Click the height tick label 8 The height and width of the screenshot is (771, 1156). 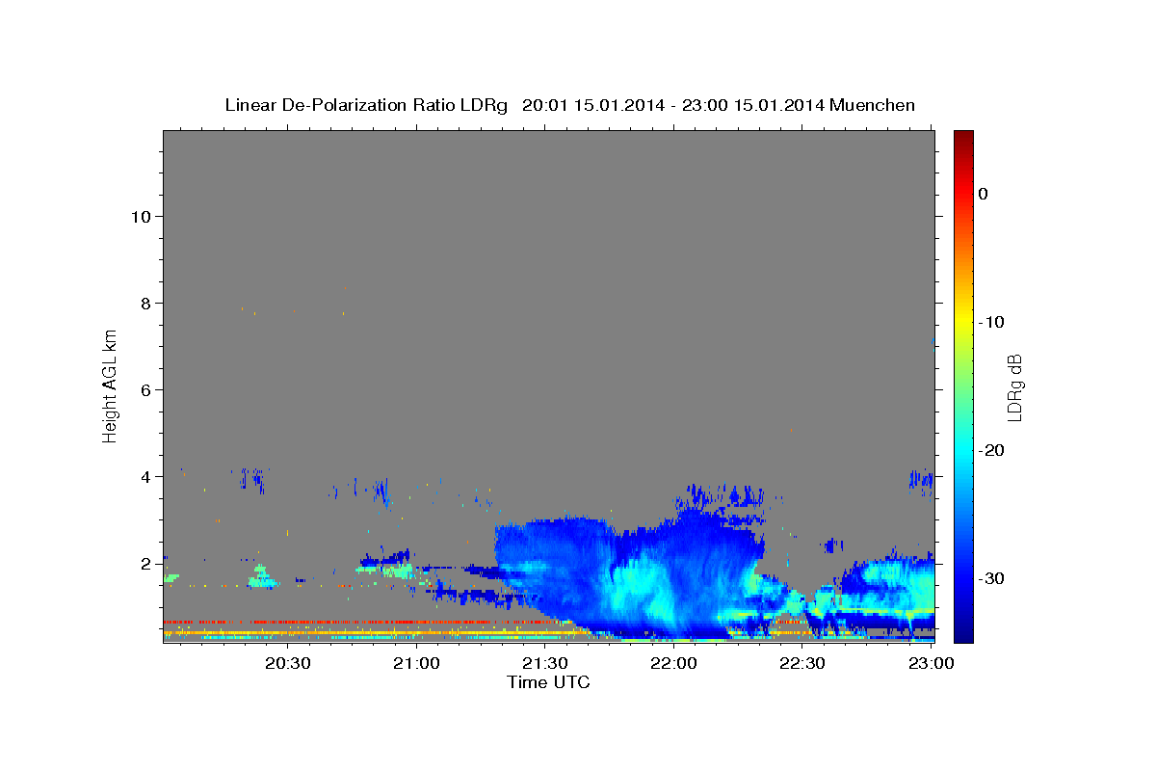[146, 303]
